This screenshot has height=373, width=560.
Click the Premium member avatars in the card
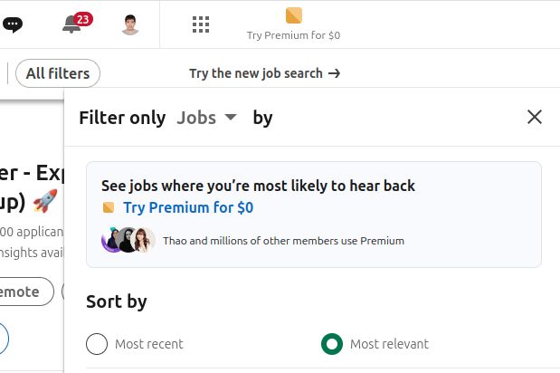128,240
